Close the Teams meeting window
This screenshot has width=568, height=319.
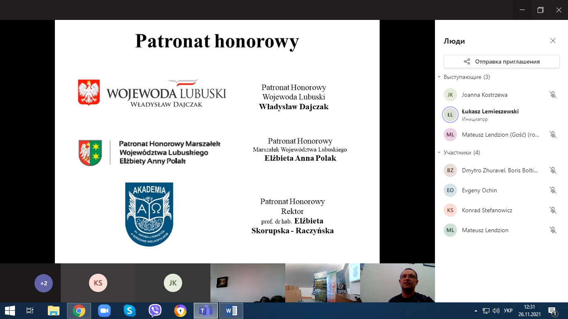point(559,10)
